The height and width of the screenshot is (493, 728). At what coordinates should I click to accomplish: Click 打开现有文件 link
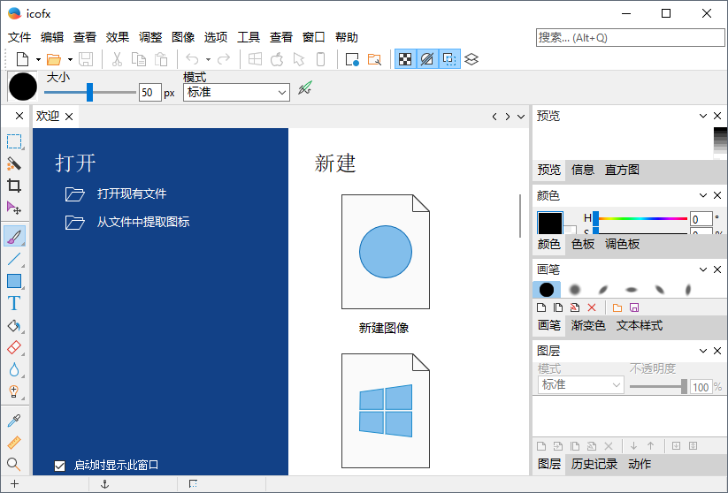(x=132, y=193)
